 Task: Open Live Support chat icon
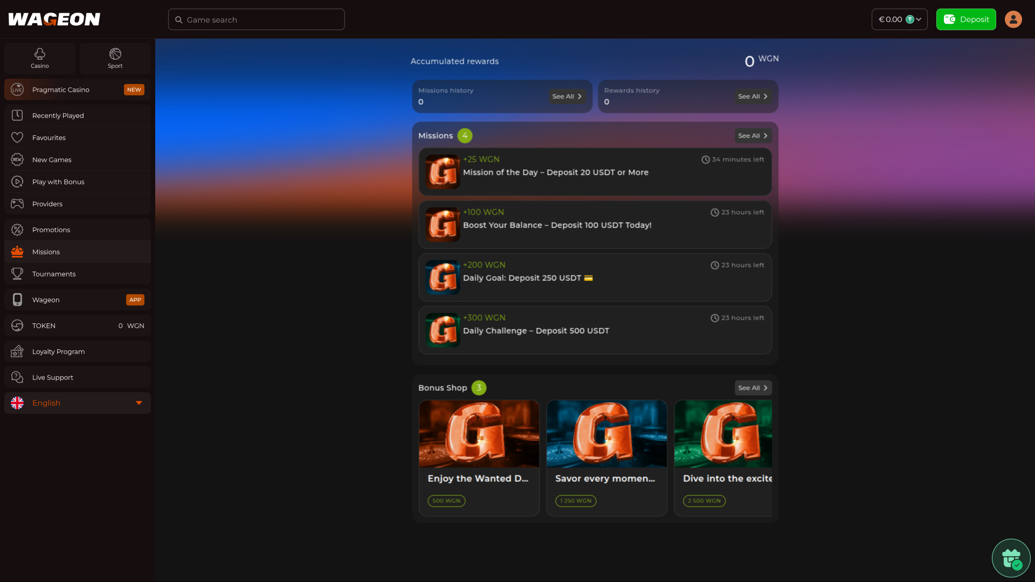coord(17,377)
